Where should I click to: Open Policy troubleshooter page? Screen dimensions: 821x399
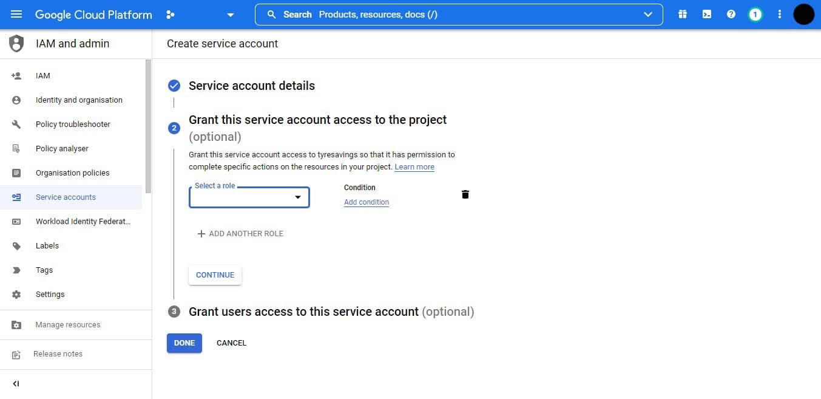[x=71, y=124]
